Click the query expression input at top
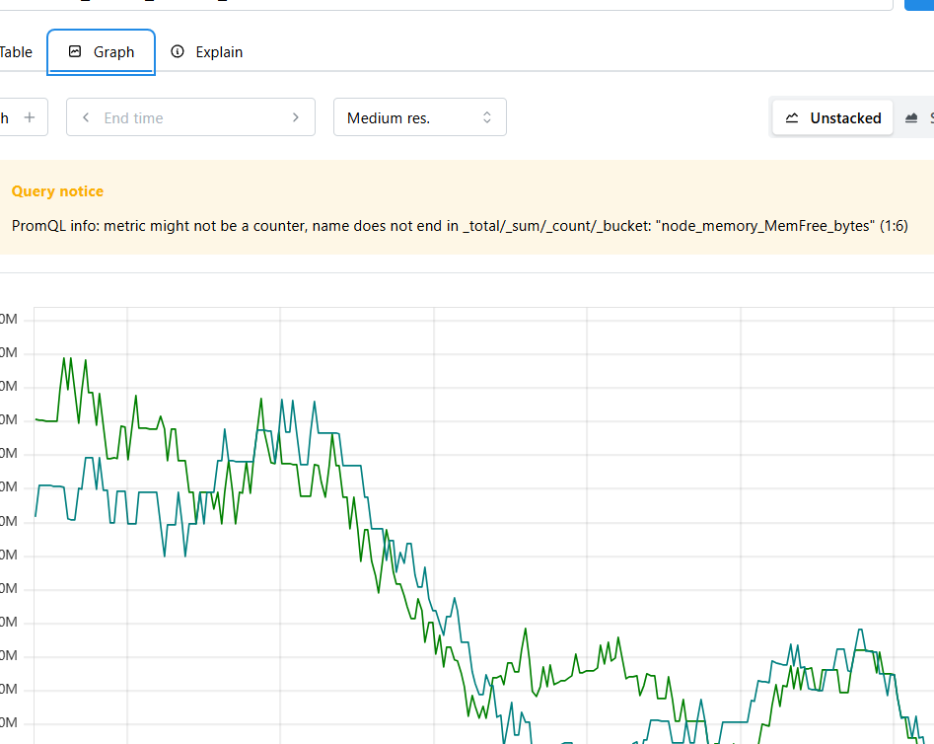Viewport: 934px width, 744px height. pyautogui.click(x=447, y=5)
